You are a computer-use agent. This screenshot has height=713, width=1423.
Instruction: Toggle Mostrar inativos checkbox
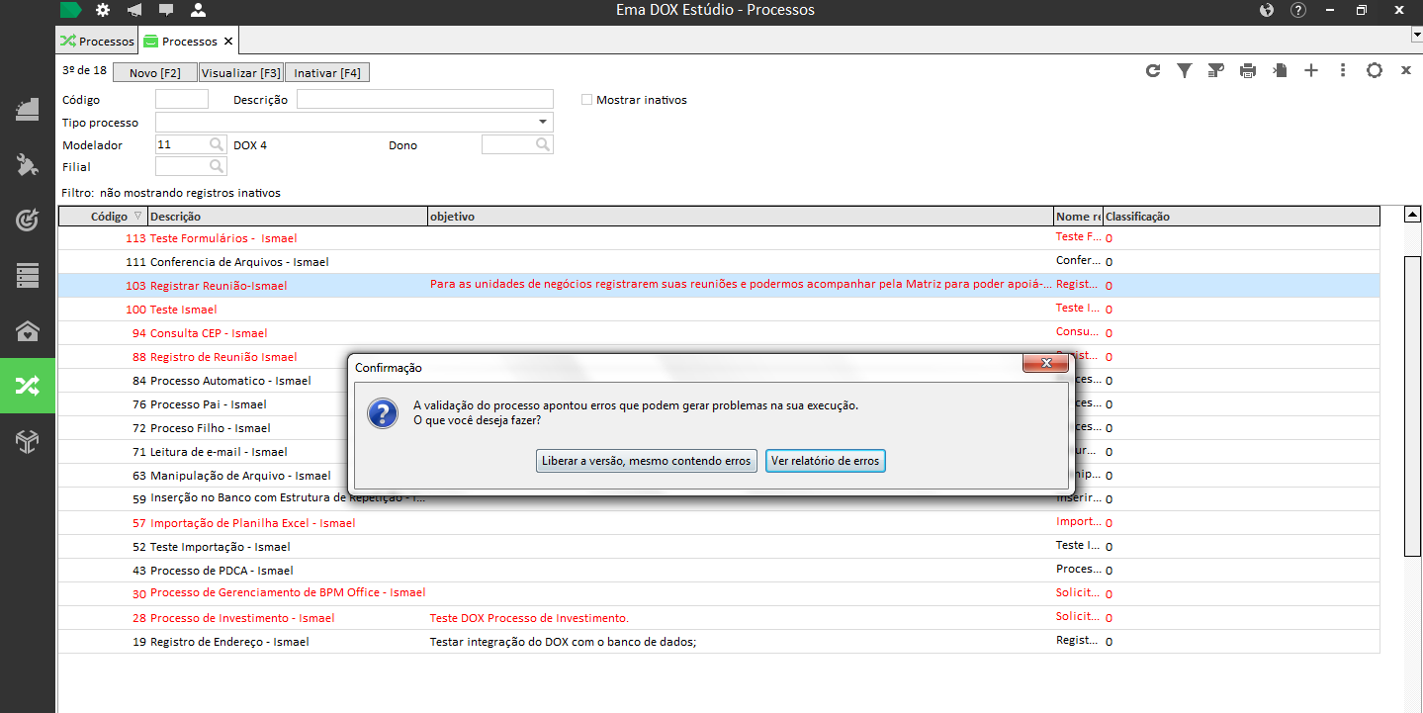(x=587, y=100)
